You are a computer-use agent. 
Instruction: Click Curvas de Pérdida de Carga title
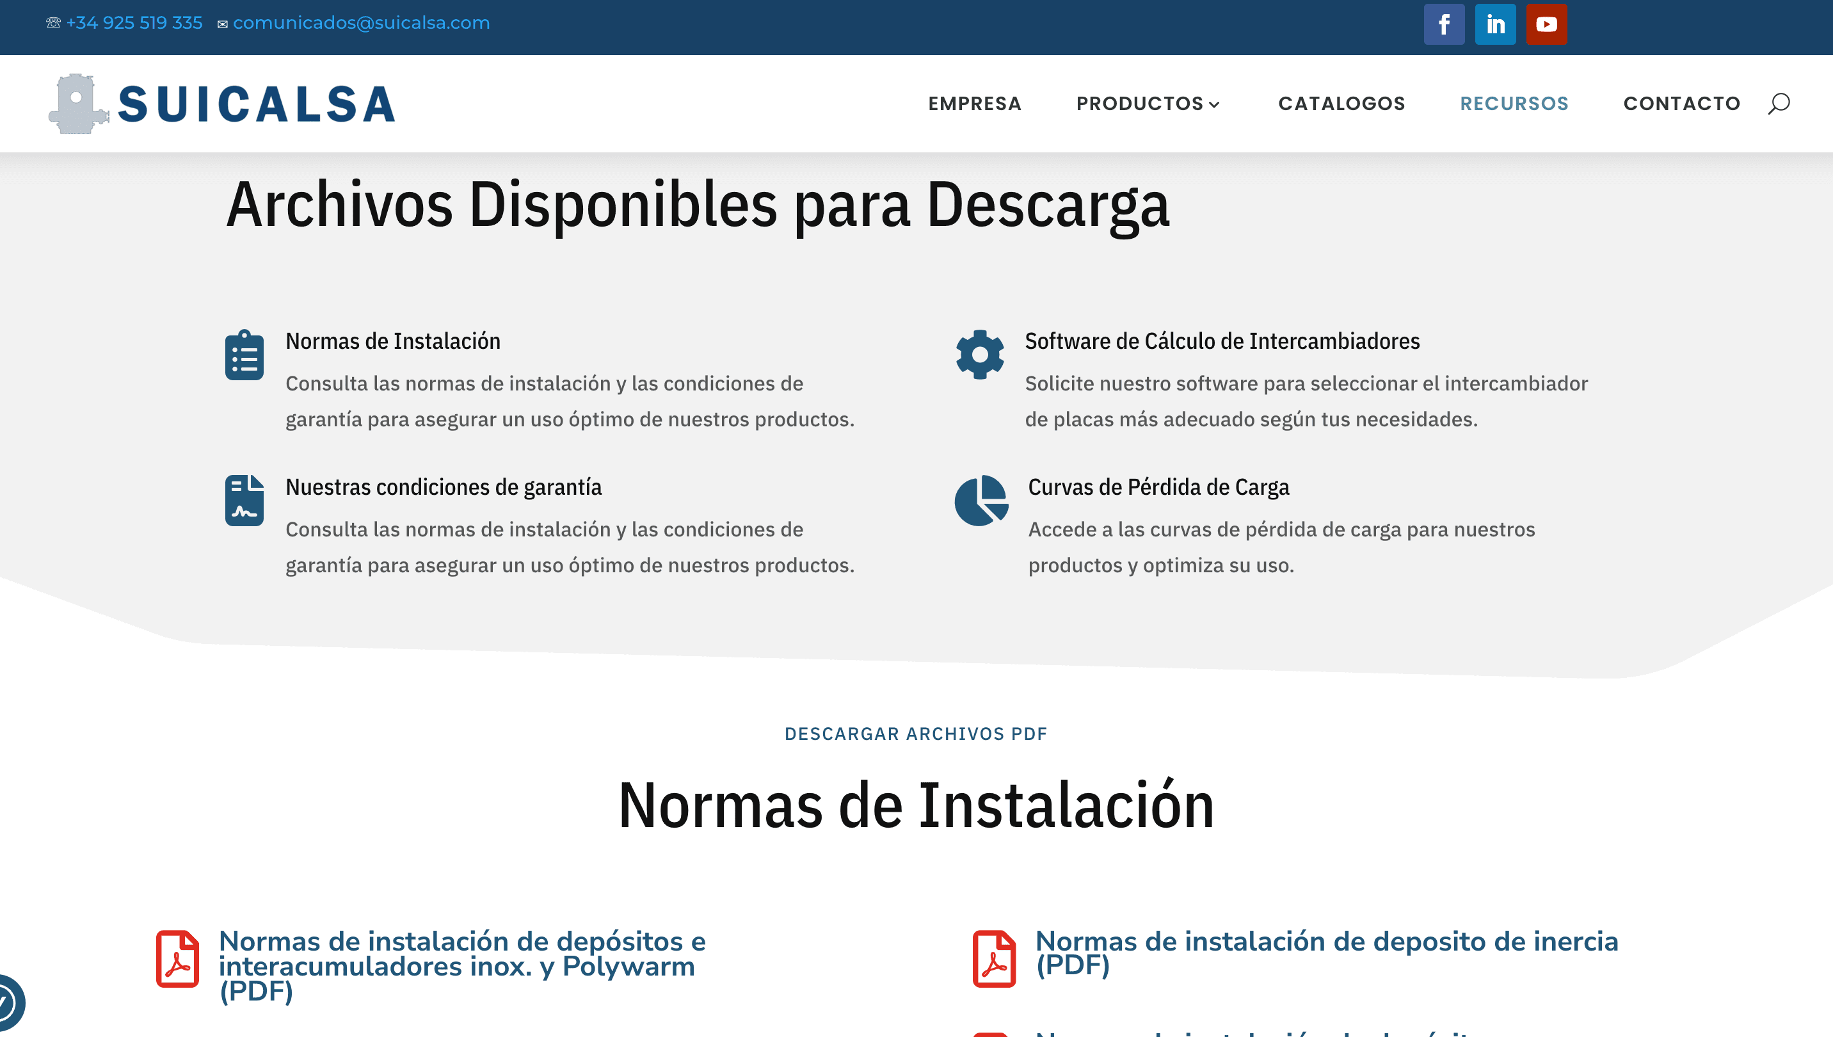coord(1158,487)
